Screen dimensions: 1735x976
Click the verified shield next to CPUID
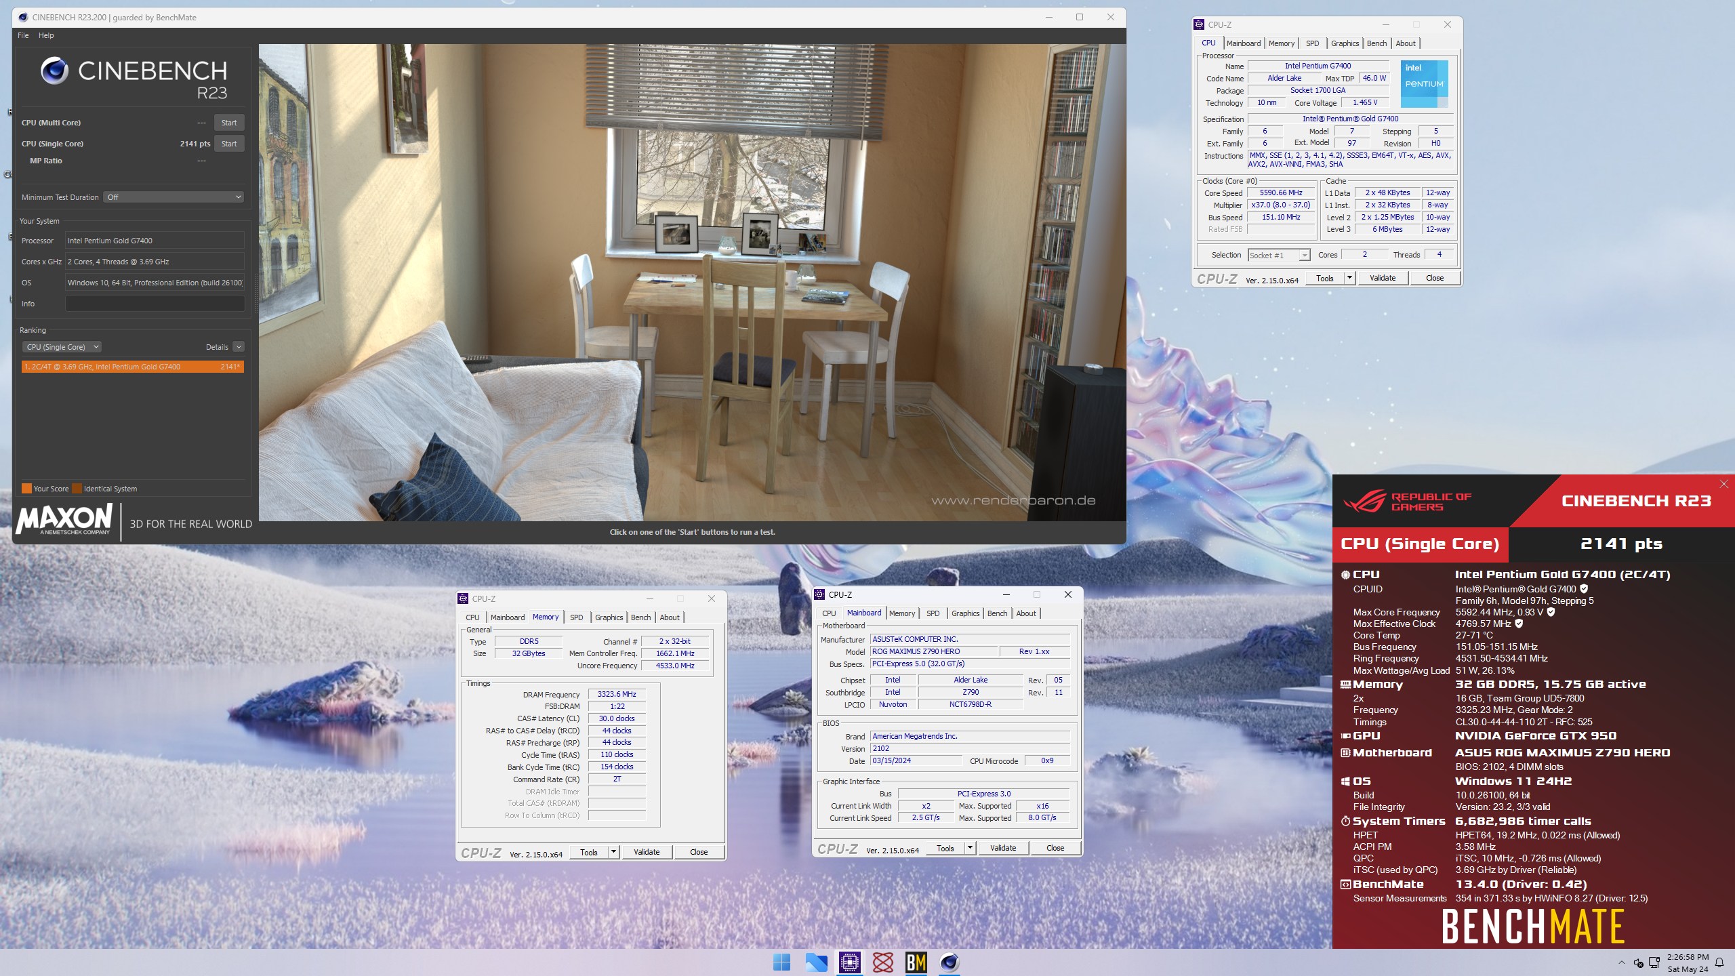click(1584, 589)
